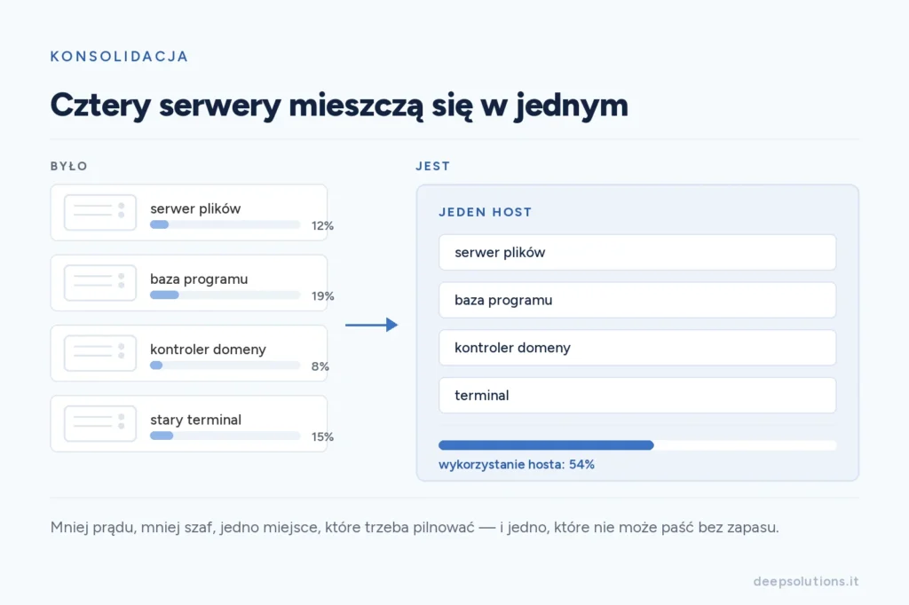Image resolution: width=909 pixels, height=605 pixels.
Task: Click the 'baza programu' label under BYŁO
Action: pyautogui.click(x=199, y=279)
